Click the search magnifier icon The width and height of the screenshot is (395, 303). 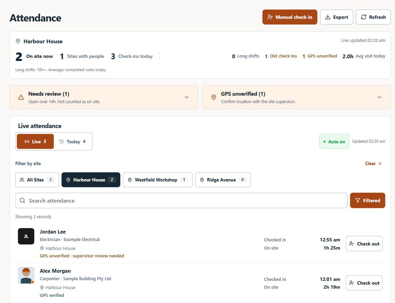pos(22,201)
